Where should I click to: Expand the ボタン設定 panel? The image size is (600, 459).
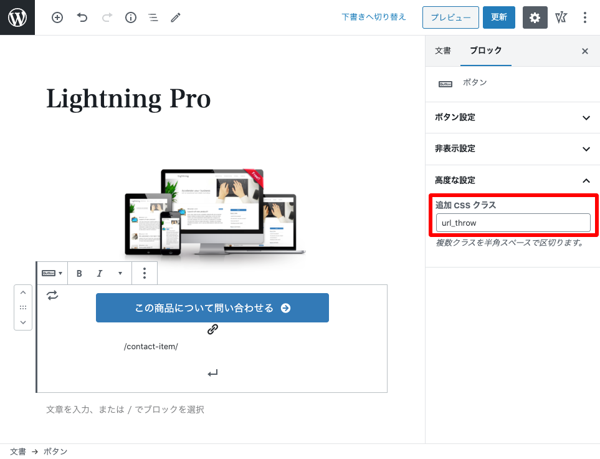tap(512, 118)
